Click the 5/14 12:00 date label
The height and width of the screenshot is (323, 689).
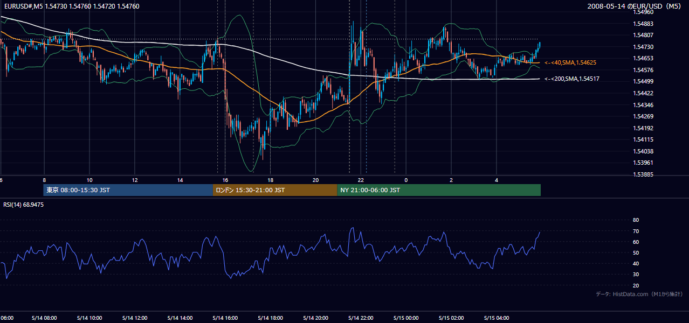135,318
